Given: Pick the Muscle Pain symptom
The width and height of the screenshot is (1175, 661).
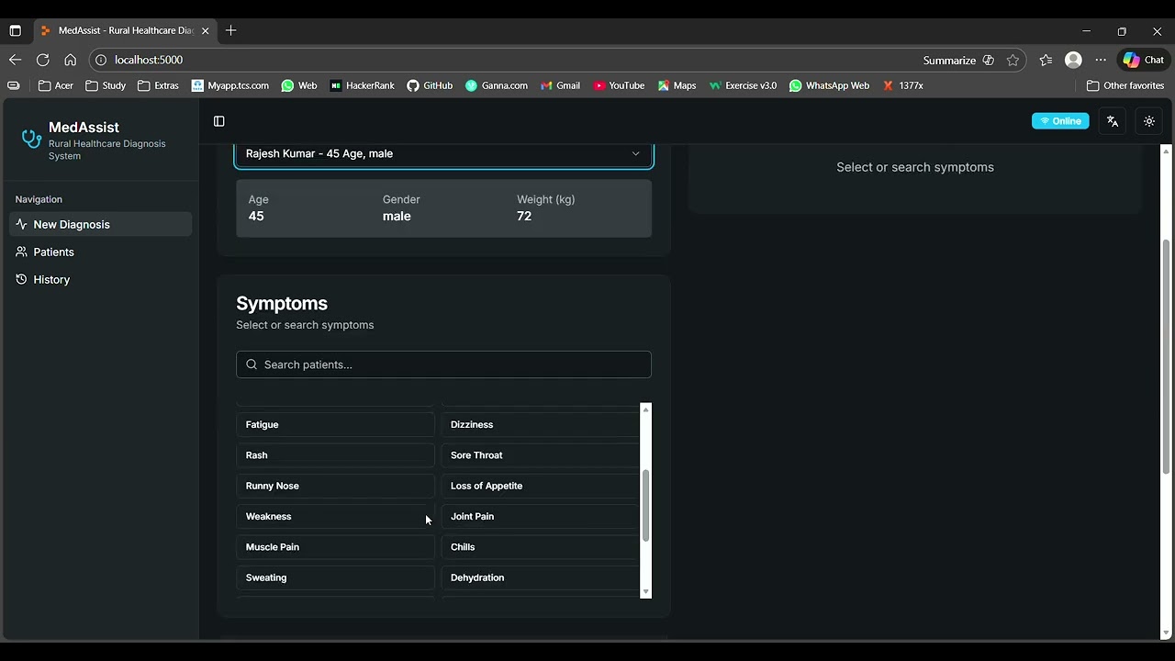Looking at the screenshot, I should 335,547.
